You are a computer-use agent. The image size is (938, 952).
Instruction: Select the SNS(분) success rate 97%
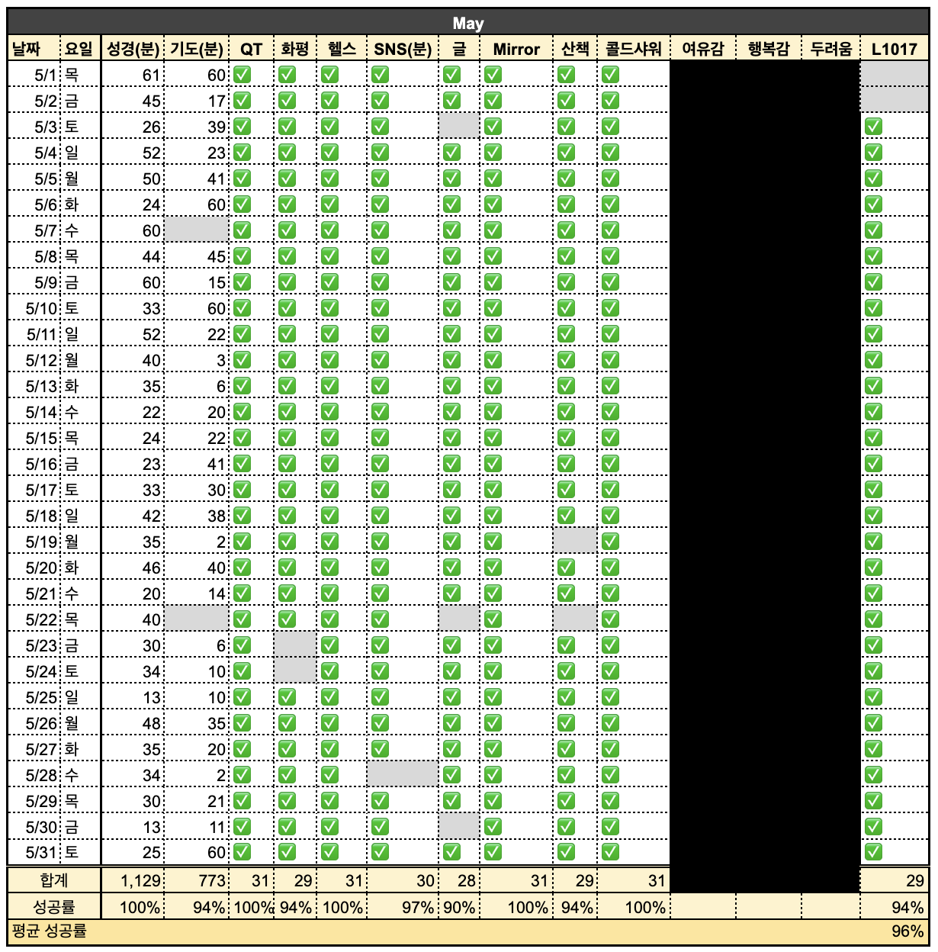(x=403, y=907)
